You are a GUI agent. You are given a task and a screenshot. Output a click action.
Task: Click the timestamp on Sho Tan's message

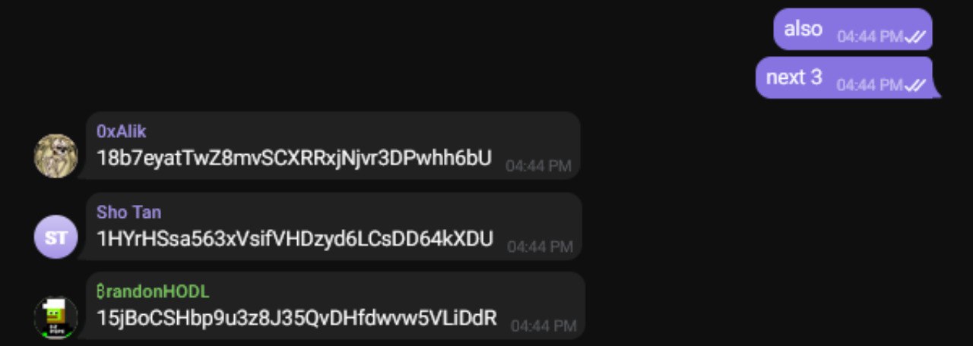click(x=540, y=247)
